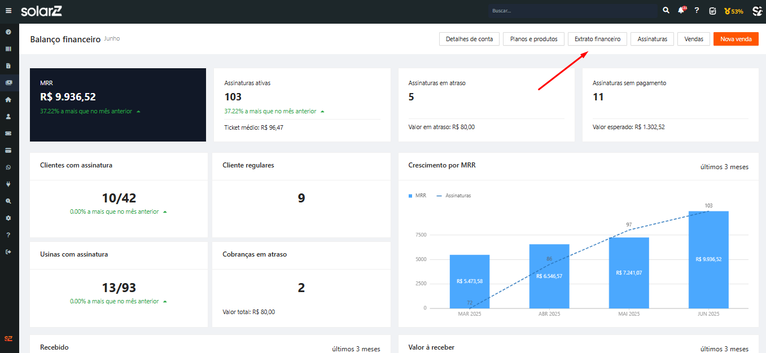Click the magnifier search icon in header

pos(666,11)
